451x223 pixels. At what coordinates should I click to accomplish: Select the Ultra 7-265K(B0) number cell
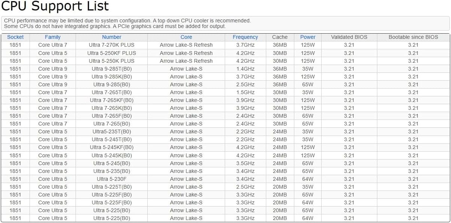point(112,108)
